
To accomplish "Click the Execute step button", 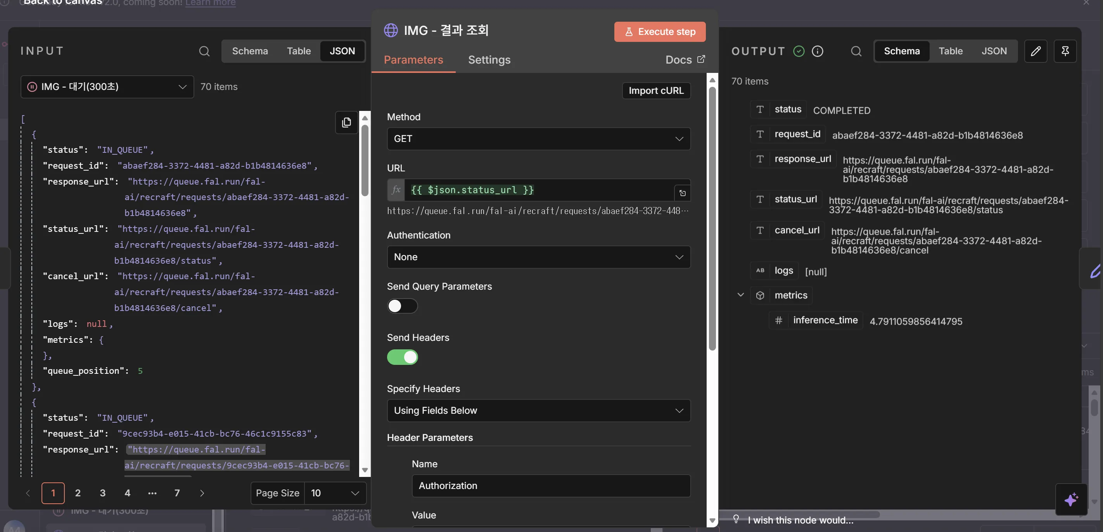I will [659, 32].
